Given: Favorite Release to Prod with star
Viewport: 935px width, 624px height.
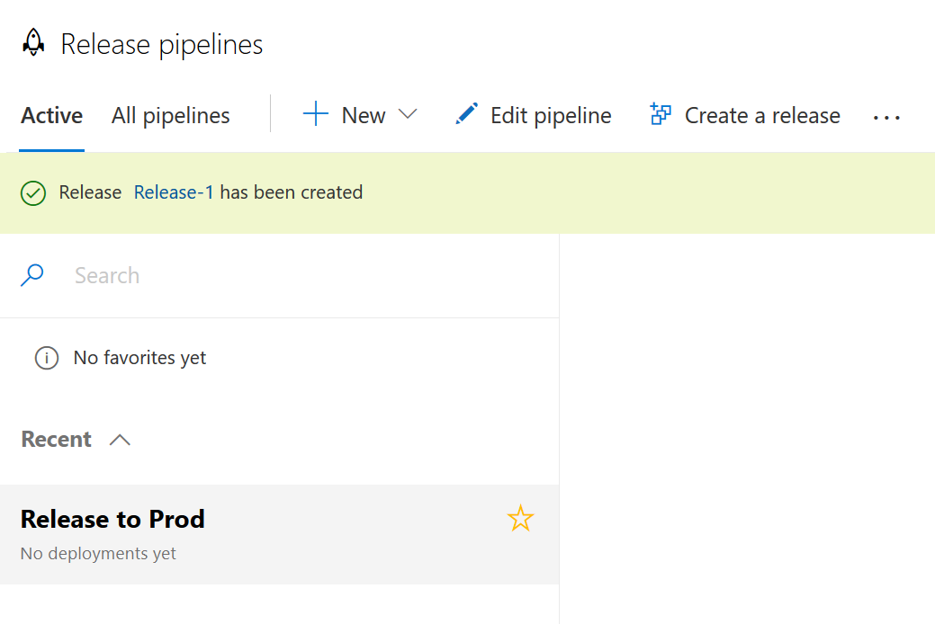Looking at the screenshot, I should (x=520, y=518).
